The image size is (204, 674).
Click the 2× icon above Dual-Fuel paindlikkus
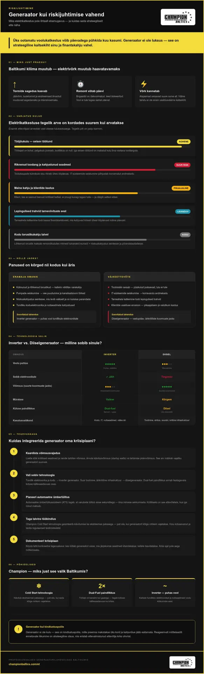[102, 586]
